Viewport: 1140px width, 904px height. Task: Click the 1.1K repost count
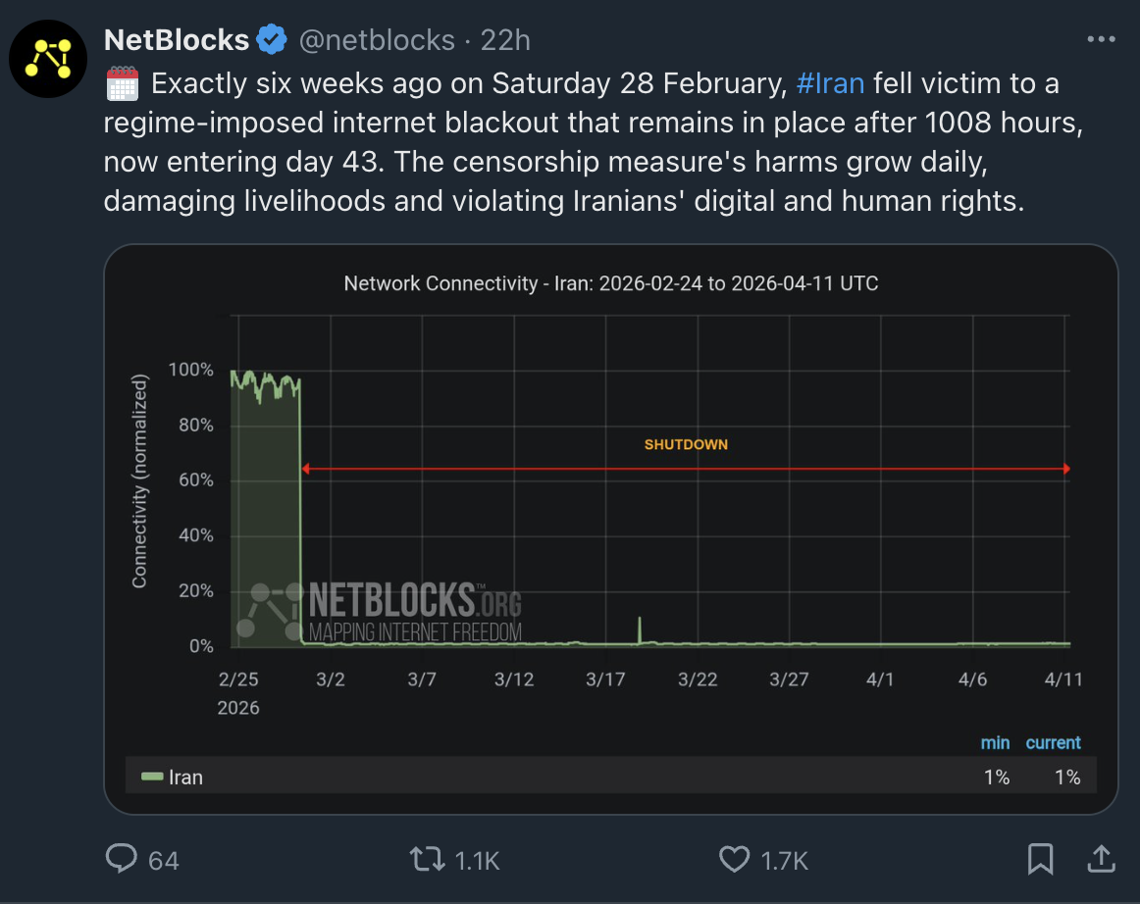pos(477,861)
